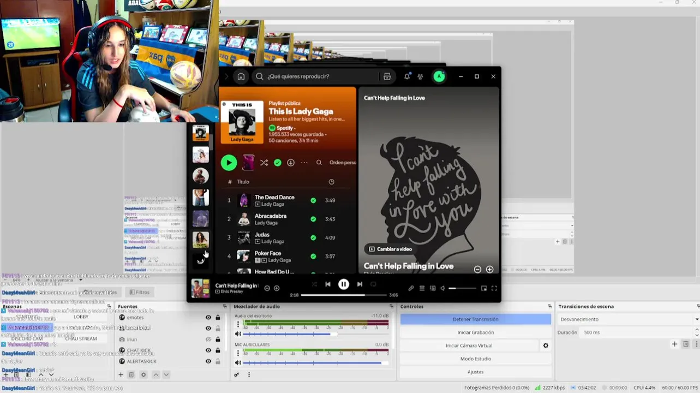Click Iniciar Grabación in OBS

pyautogui.click(x=475, y=332)
